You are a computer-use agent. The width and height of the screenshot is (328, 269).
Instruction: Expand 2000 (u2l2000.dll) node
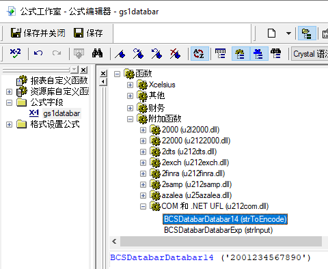(143, 130)
